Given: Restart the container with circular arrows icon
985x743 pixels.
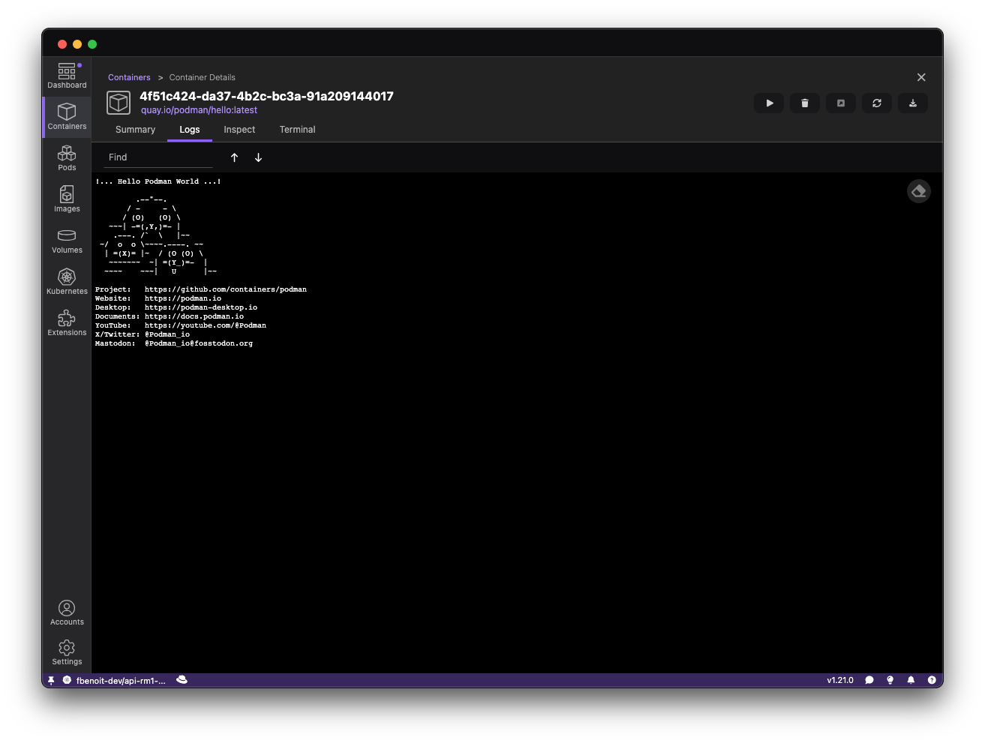Looking at the screenshot, I should click(x=877, y=103).
